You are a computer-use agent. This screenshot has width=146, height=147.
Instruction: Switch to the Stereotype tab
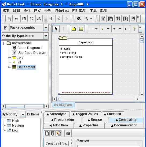(x=57, y=114)
